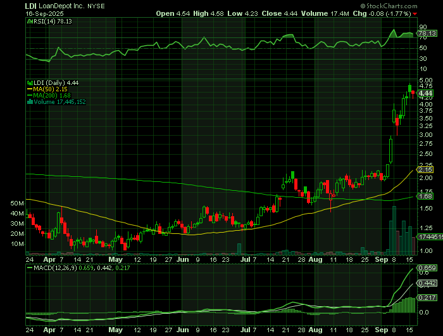Click the Volume 17,445,152 legend text
443x336 pixels.
click(59, 102)
